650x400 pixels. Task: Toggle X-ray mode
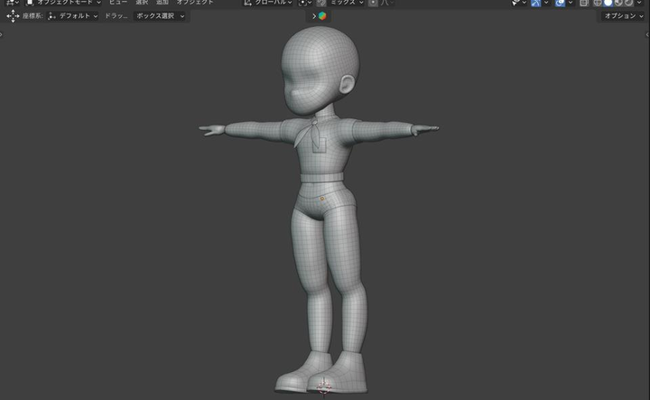pyautogui.click(x=584, y=3)
